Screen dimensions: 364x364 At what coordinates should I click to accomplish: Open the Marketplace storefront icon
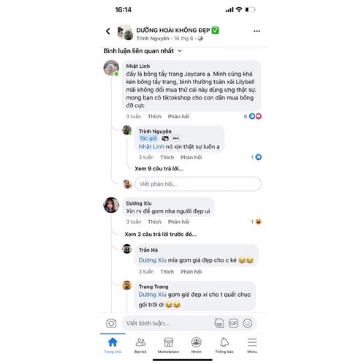pos(168,345)
